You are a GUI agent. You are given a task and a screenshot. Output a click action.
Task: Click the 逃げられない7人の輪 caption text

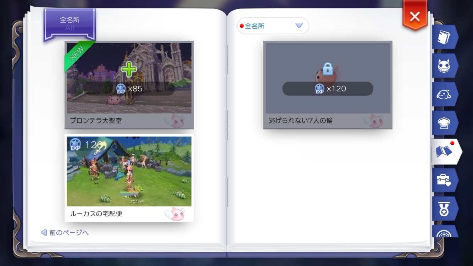(301, 121)
